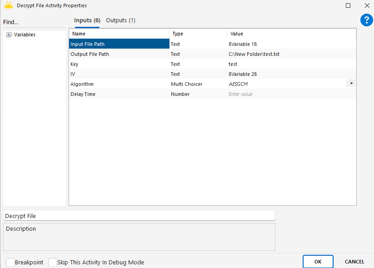Open the Algorithm dropdown arrow
374x268 pixels.
(x=351, y=84)
